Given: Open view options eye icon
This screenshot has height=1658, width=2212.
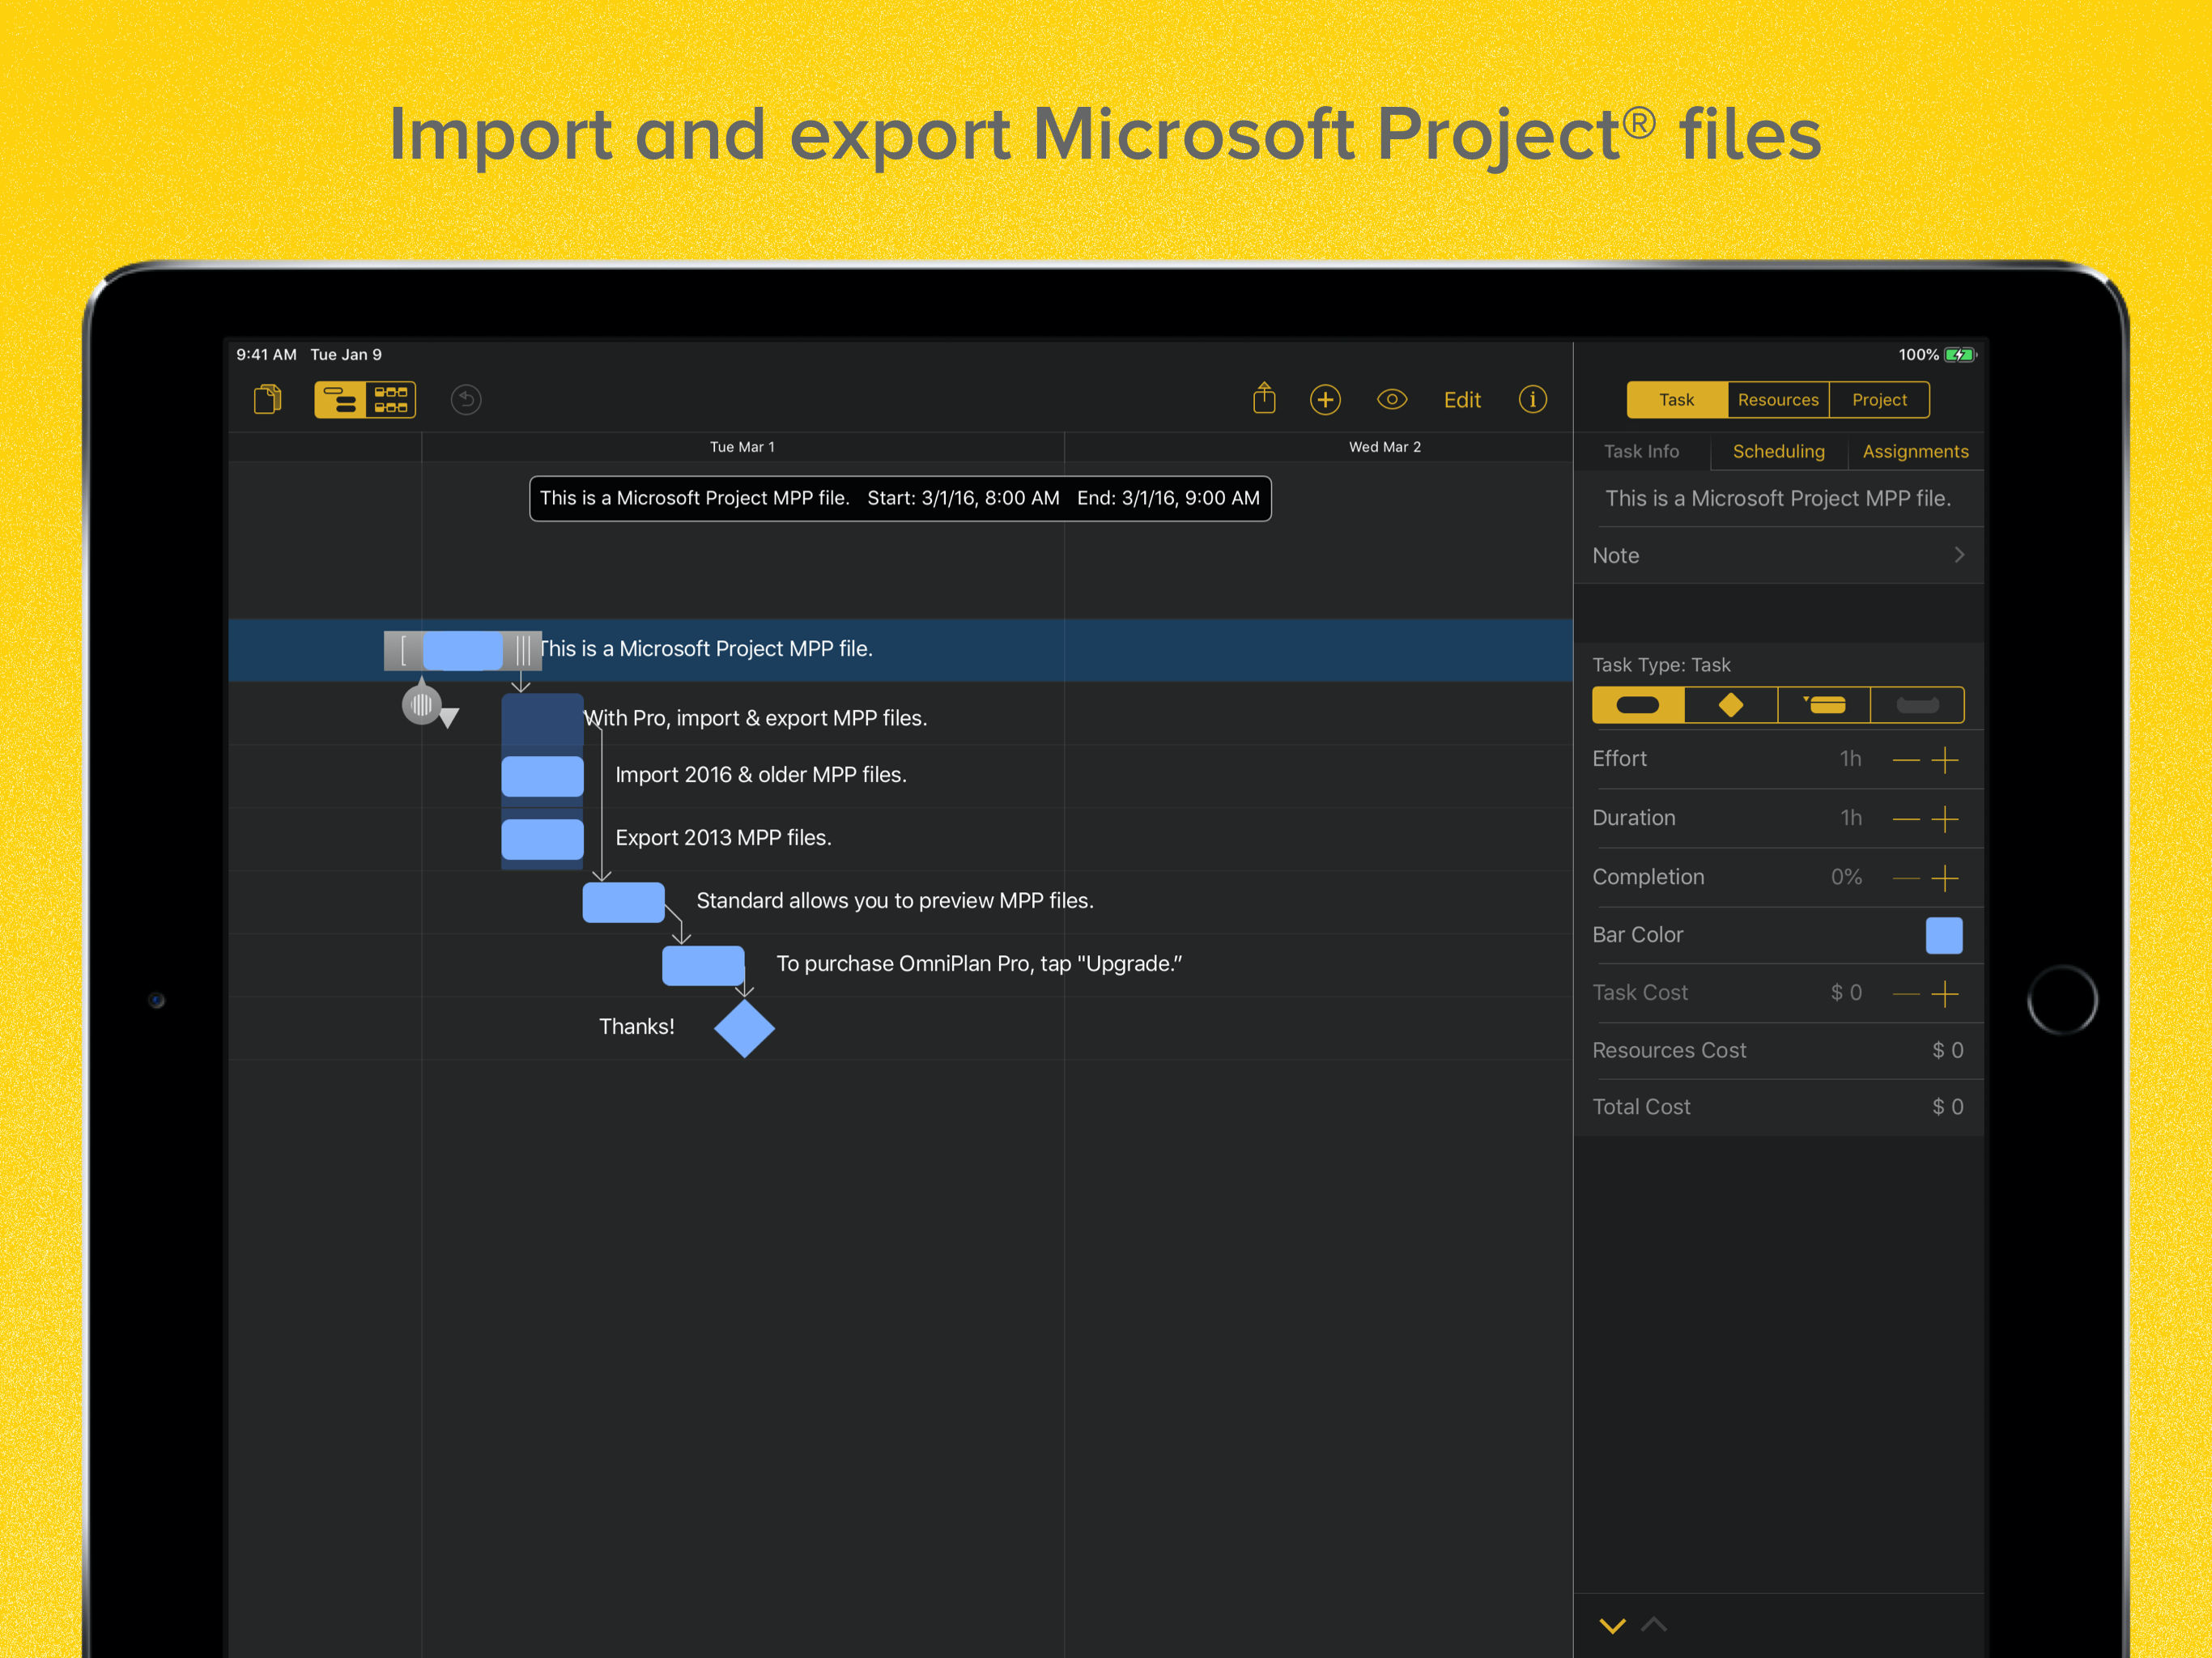Looking at the screenshot, I should [x=1392, y=400].
